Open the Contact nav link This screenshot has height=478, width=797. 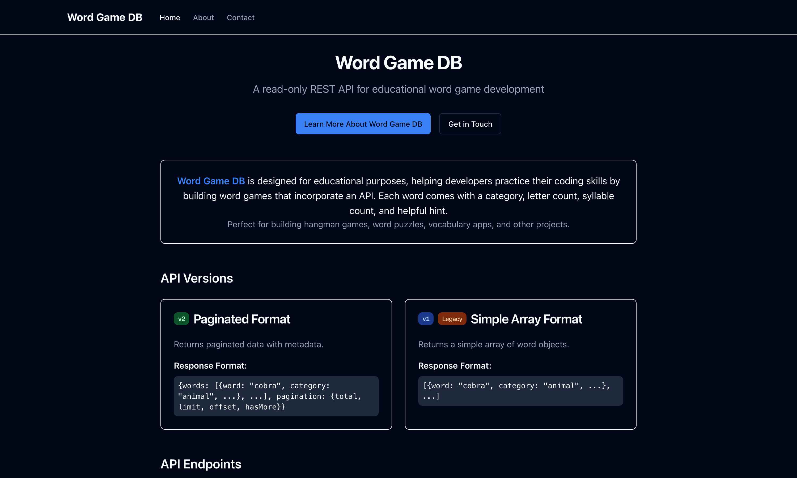tap(240, 18)
